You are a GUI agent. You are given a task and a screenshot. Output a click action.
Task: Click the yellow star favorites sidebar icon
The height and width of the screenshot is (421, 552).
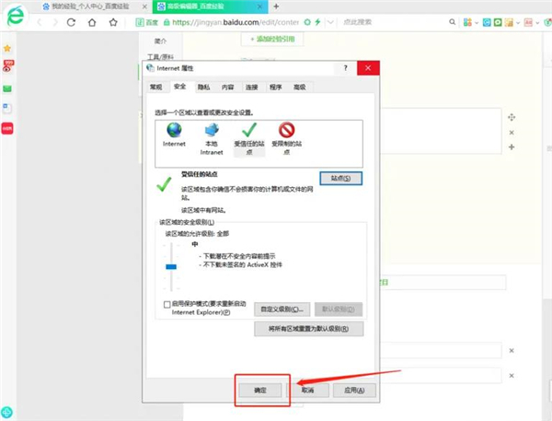7,47
